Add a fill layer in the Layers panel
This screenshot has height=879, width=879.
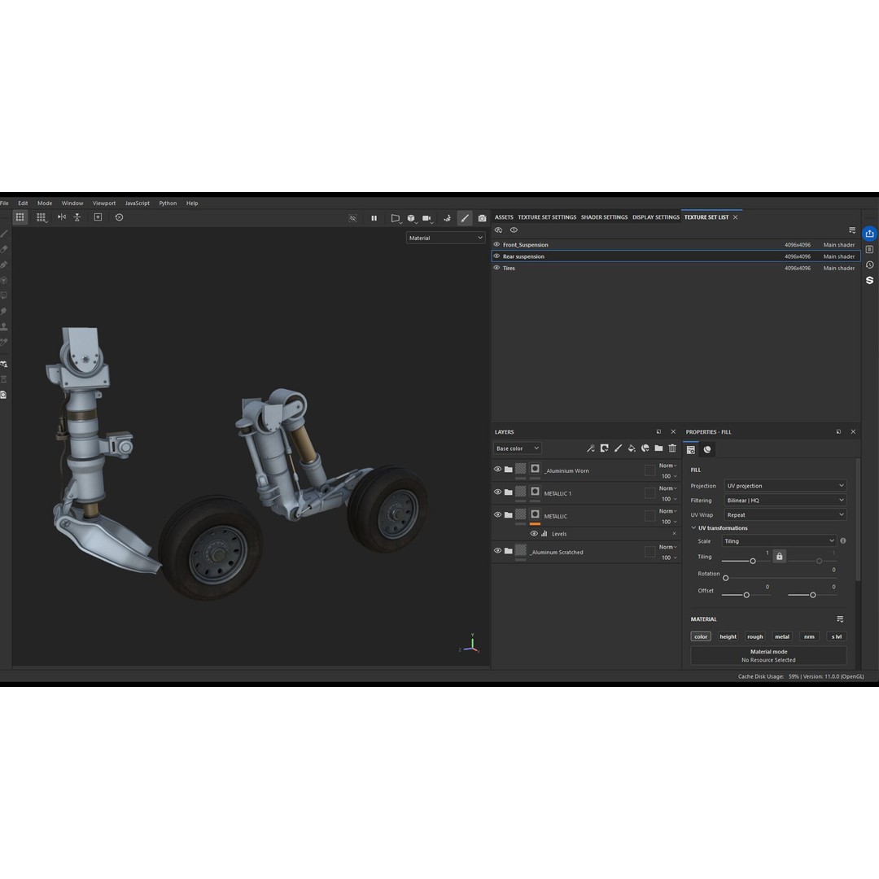632,448
